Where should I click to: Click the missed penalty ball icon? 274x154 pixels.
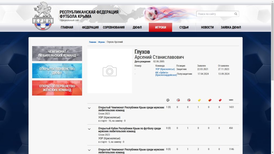(x=178, y=100)
